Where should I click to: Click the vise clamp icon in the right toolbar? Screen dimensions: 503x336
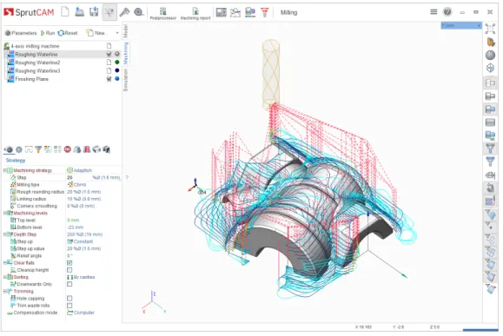[x=490, y=175]
